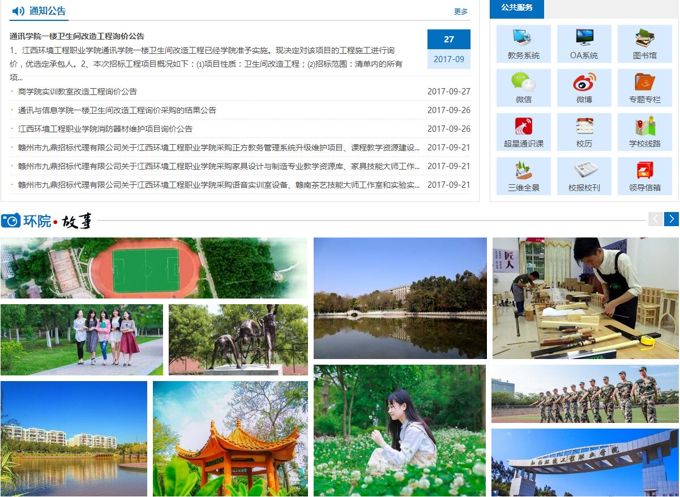The image size is (680, 497).
Task: Open the aerial sports field photo
Action: point(153,267)
